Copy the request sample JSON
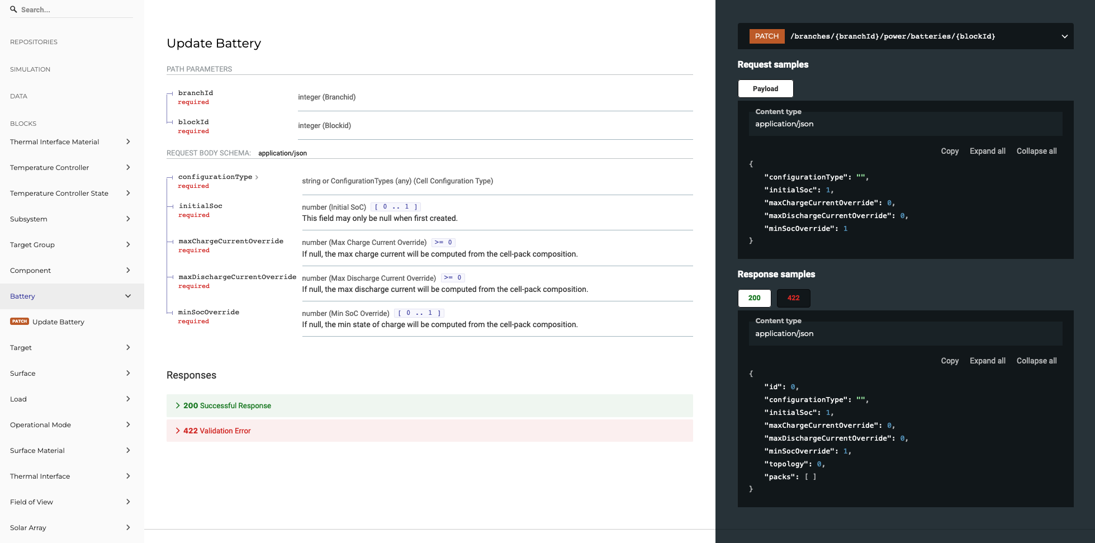Viewport: 1095px width, 543px height. (949, 151)
